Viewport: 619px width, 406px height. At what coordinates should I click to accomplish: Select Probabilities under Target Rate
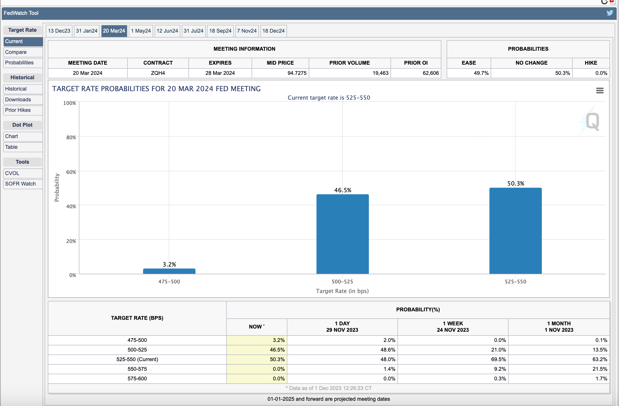23,63
